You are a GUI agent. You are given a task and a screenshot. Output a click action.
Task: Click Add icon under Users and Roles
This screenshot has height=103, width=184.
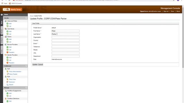pyautogui.click(x=7, y=23)
